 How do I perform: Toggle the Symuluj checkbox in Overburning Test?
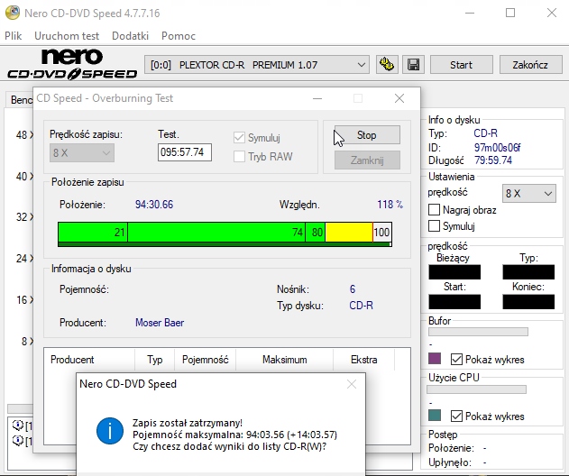point(239,138)
